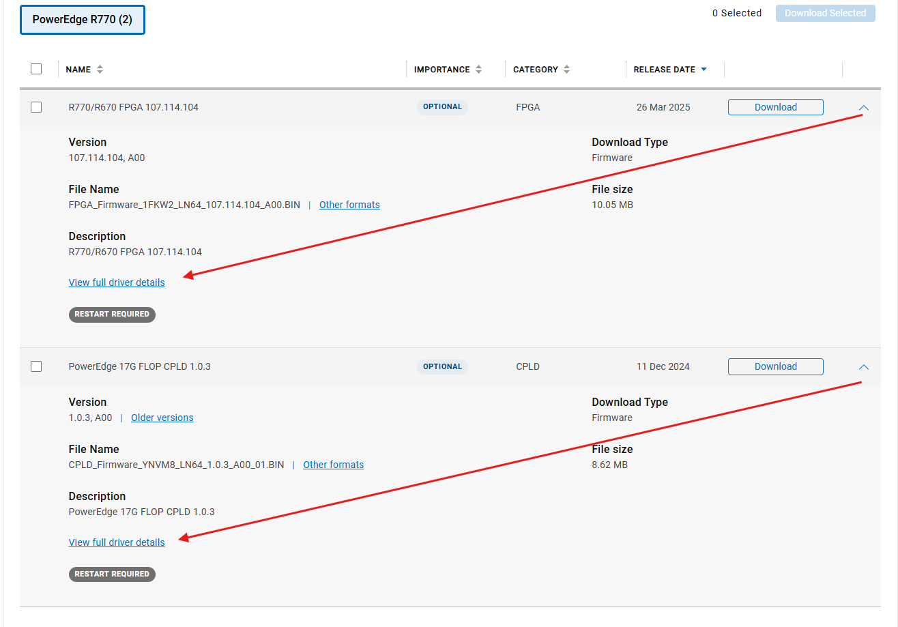
Task: Toggle RELEASE DATE sort direction
Action: pyautogui.click(x=671, y=69)
